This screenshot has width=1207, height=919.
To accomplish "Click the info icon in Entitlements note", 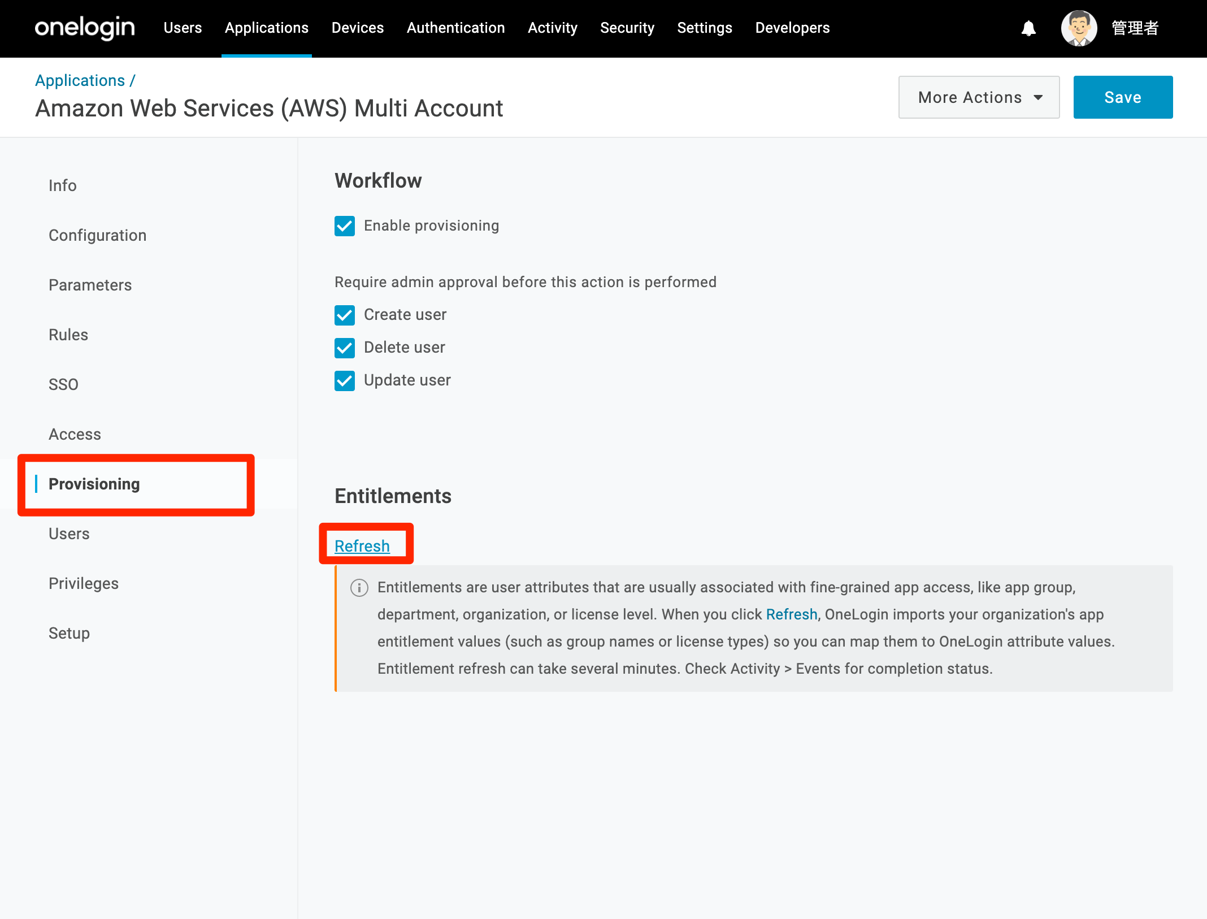I will click(x=359, y=588).
